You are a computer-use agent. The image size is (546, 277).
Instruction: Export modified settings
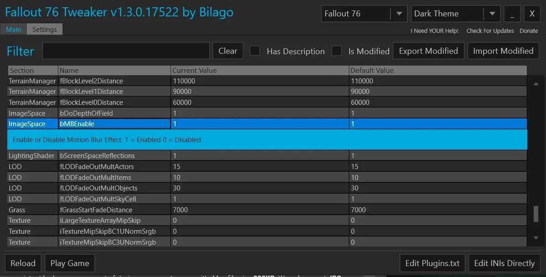428,51
